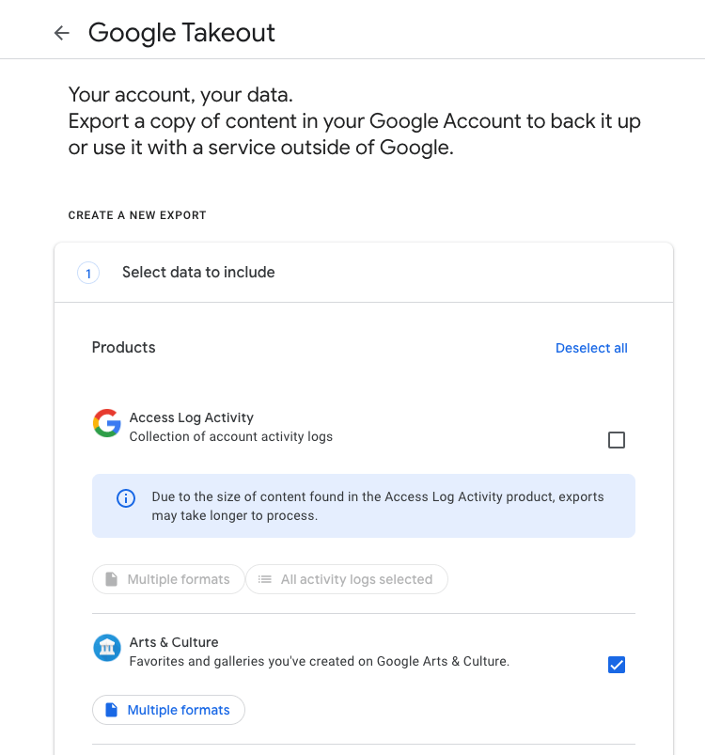Click the gray document icon in Access Log formats chip
Viewport: 705px width, 755px height.
point(111,579)
